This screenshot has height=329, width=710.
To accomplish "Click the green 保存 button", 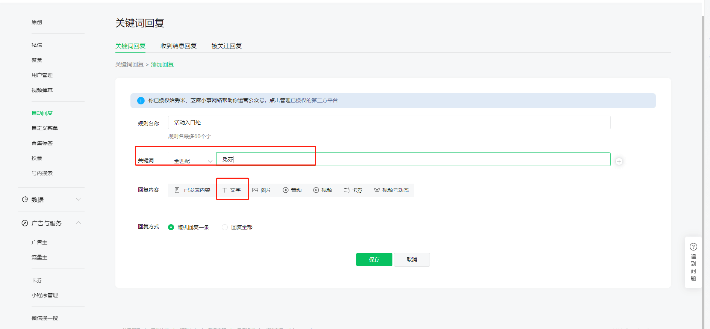I will tap(374, 260).
